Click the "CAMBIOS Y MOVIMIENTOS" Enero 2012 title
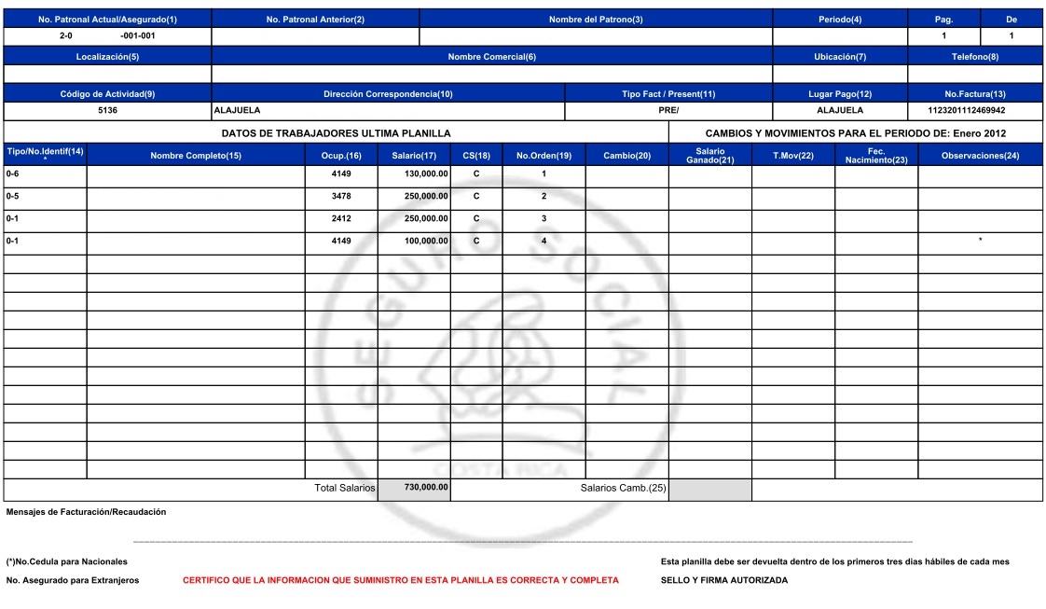Image resolution: width=1046 pixels, height=609 pixels. (x=856, y=133)
